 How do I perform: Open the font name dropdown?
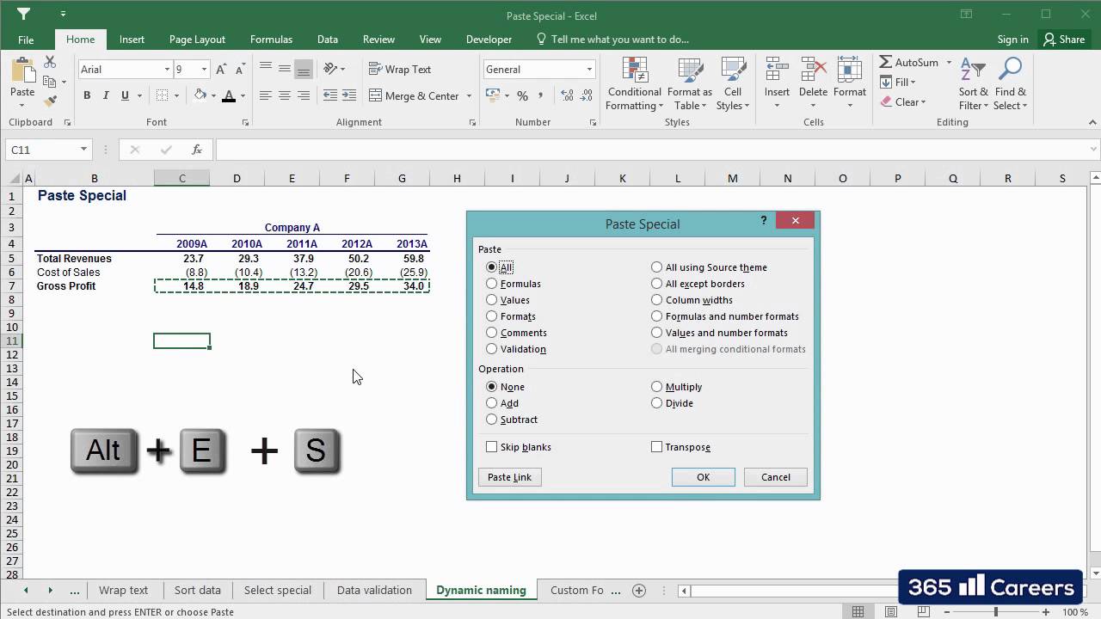(167, 70)
